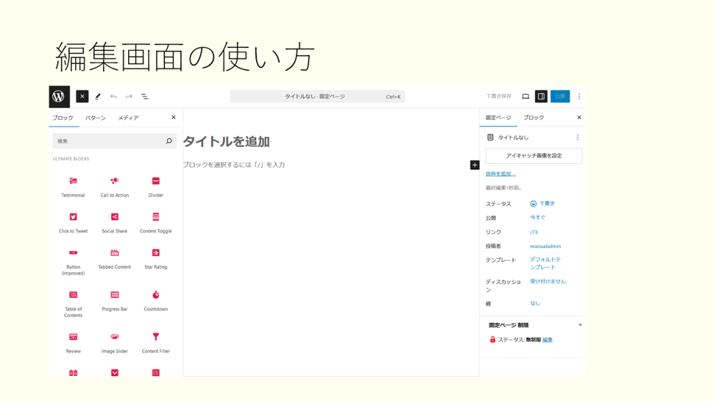Image resolution: width=713 pixels, height=401 pixels.
Task: Toggle the block inserter black X button
Action: click(x=82, y=97)
